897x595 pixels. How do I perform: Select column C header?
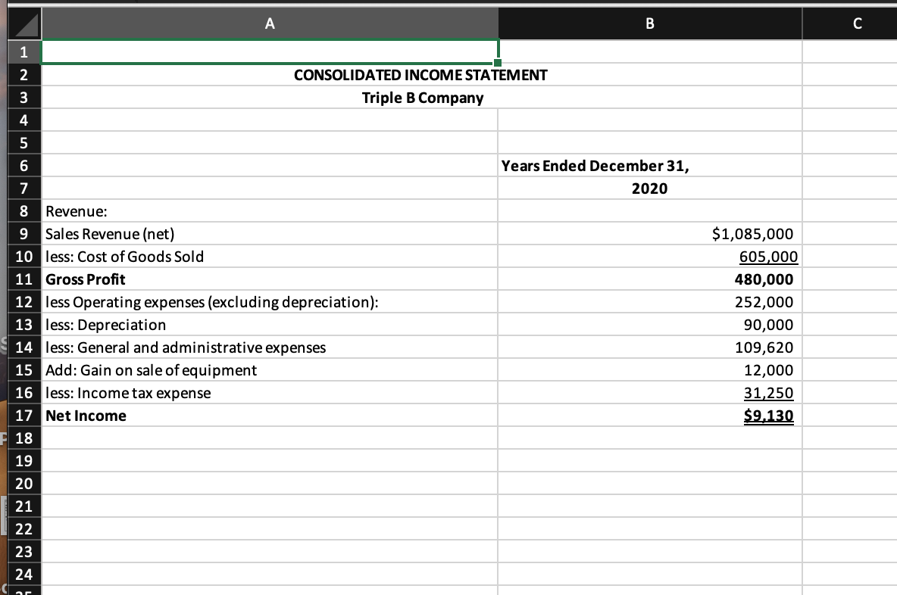tap(856, 23)
